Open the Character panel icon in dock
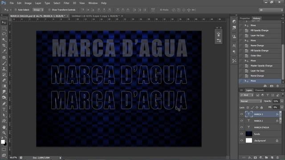Screen dimensions: 285x160 pos(234,45)
